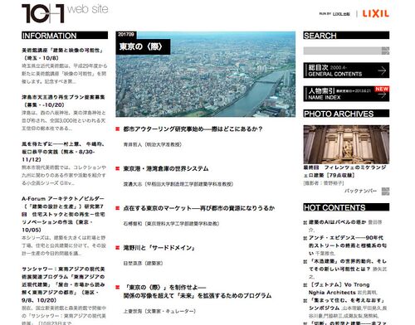Open the バックナンバー link
415x325 pixels.
[x=360, y=191]
